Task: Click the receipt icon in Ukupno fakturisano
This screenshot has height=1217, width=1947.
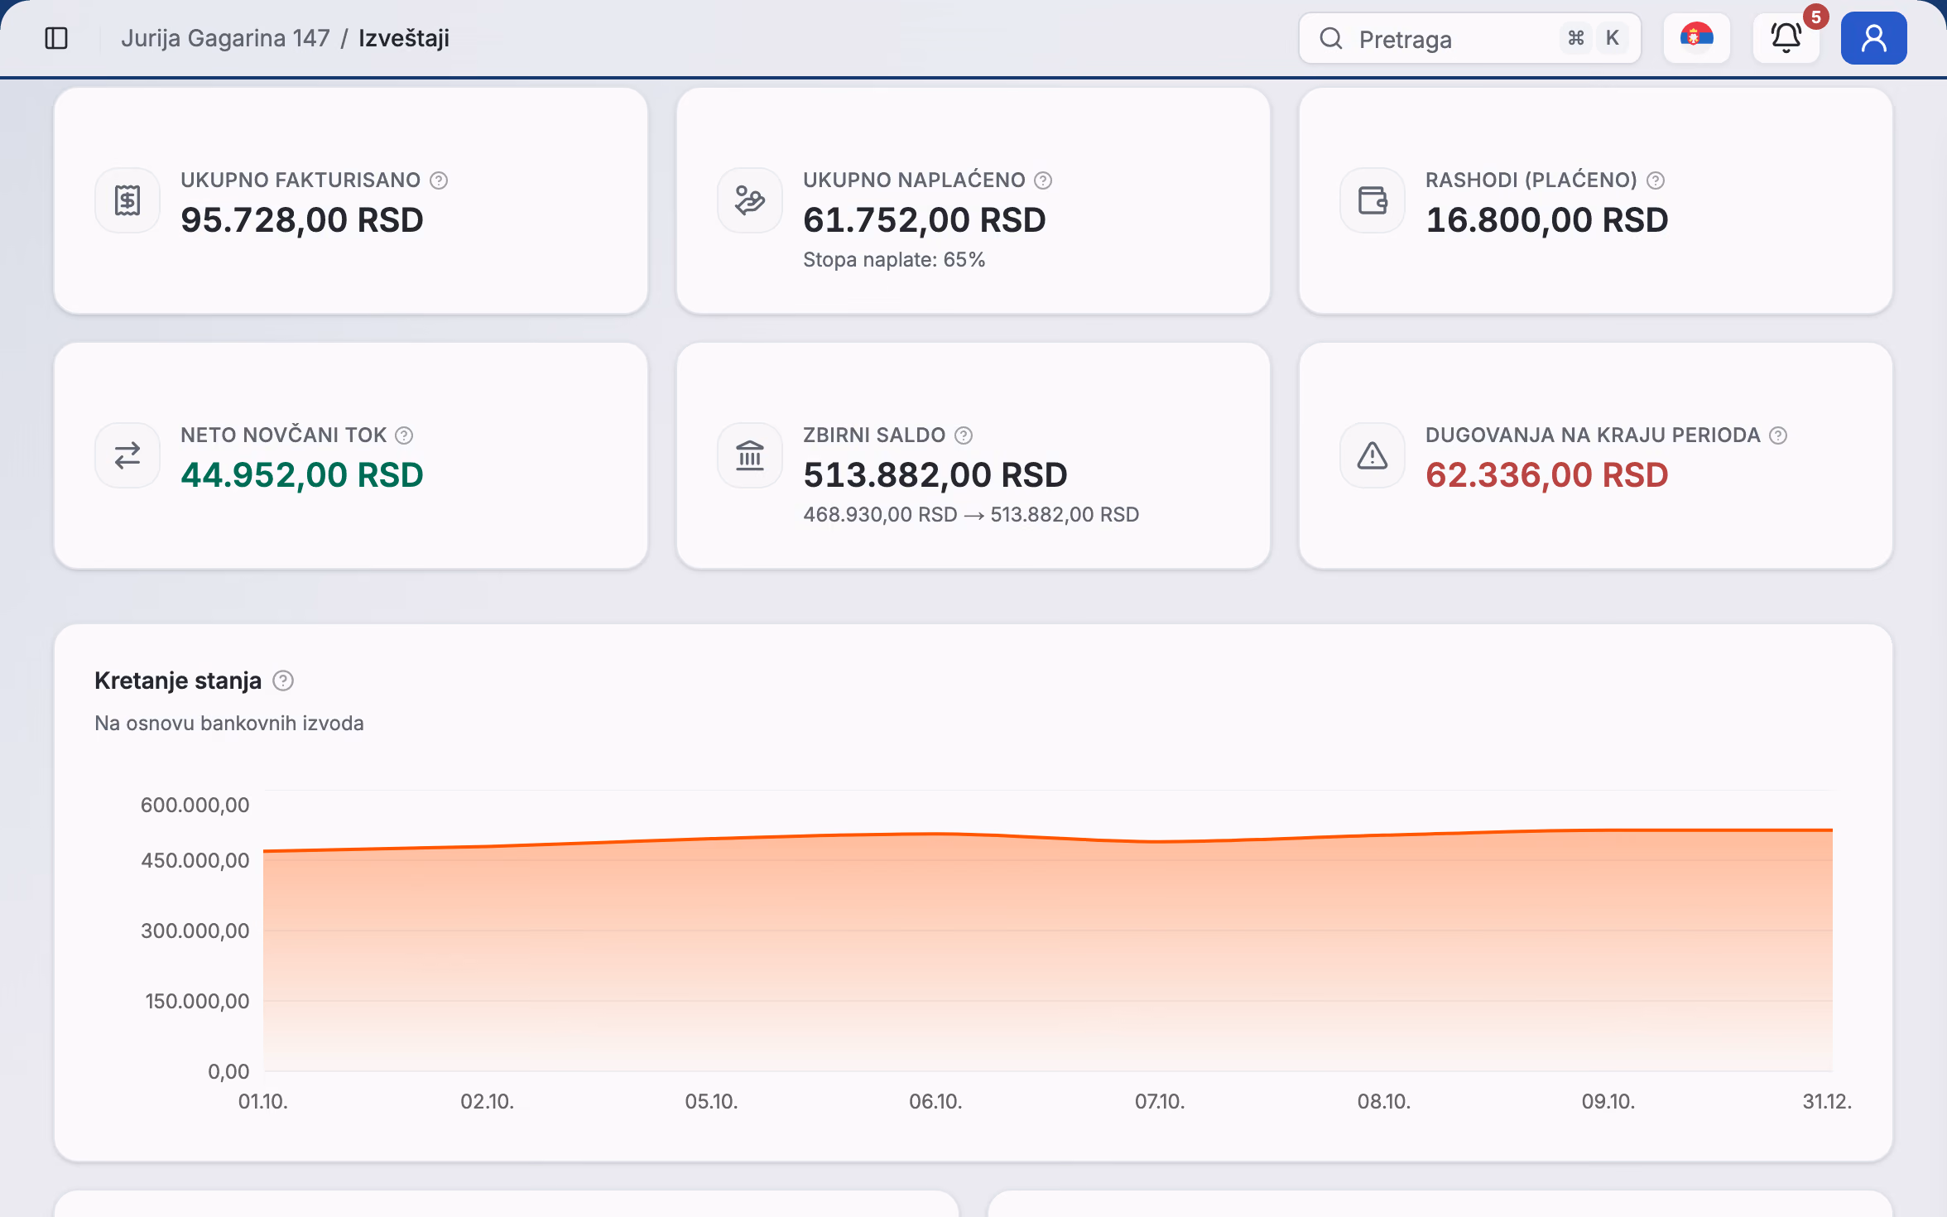Action: point(127,200)
